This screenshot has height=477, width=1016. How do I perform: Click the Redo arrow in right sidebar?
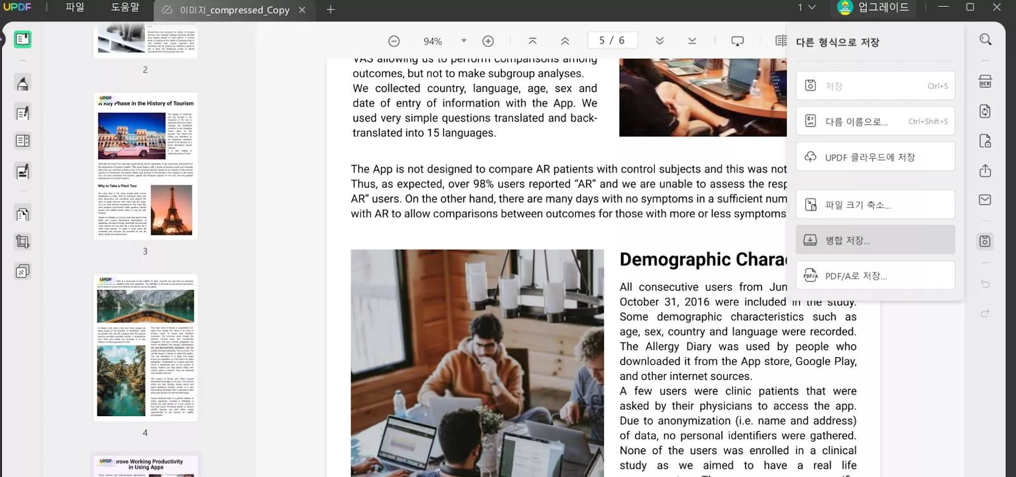tap(985, 313)
